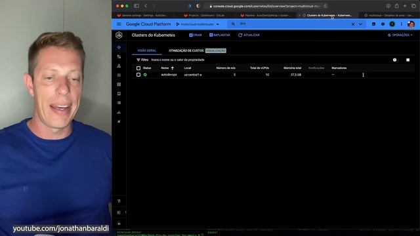Switch to the Projects Dashboard GitLab browser tab
The image size is (420, 236).
[x=204, y=15]
